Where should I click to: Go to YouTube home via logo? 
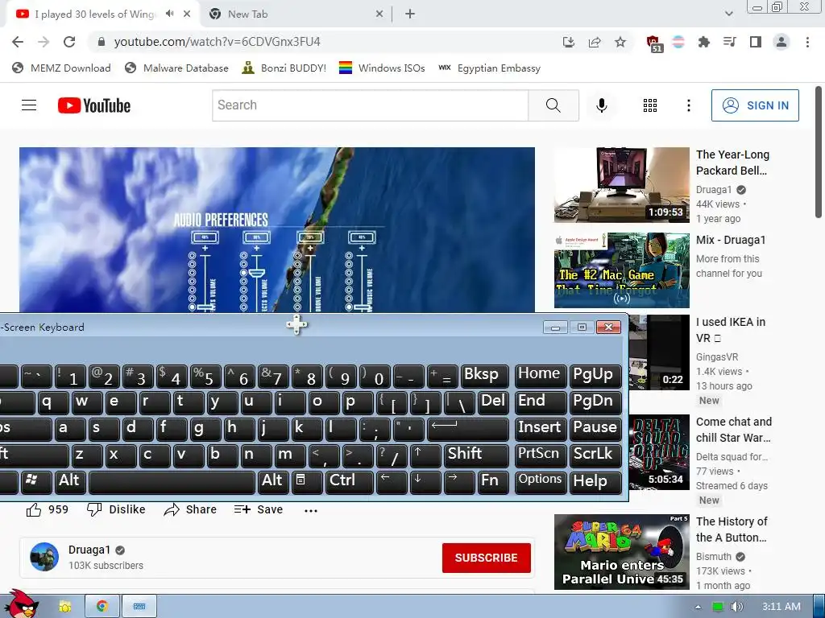pos(94,105)
